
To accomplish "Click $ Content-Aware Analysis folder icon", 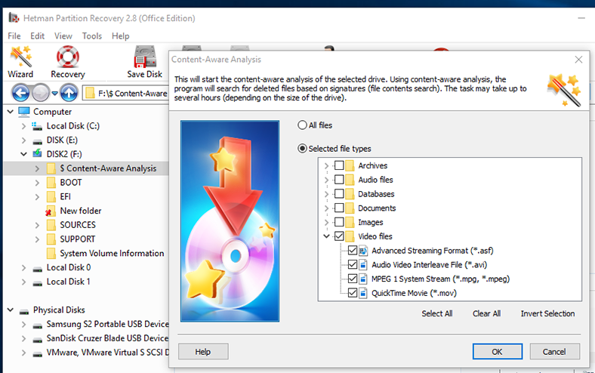I will click(51, 168).
